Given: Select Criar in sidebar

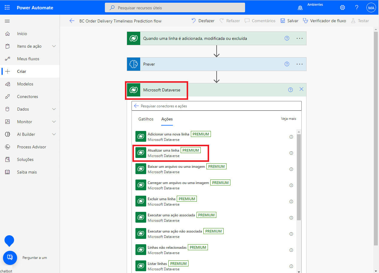Looking at the screenshot, I should (30, 71).
